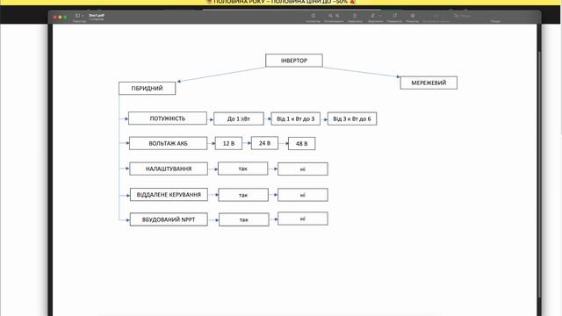Click the '12 В' box
This screenshot has width=562, height=316.
point(228,143)
